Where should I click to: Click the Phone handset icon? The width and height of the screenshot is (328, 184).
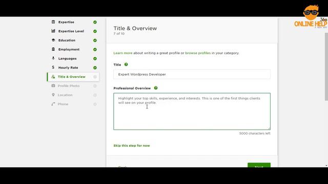(x=53, y=104)
